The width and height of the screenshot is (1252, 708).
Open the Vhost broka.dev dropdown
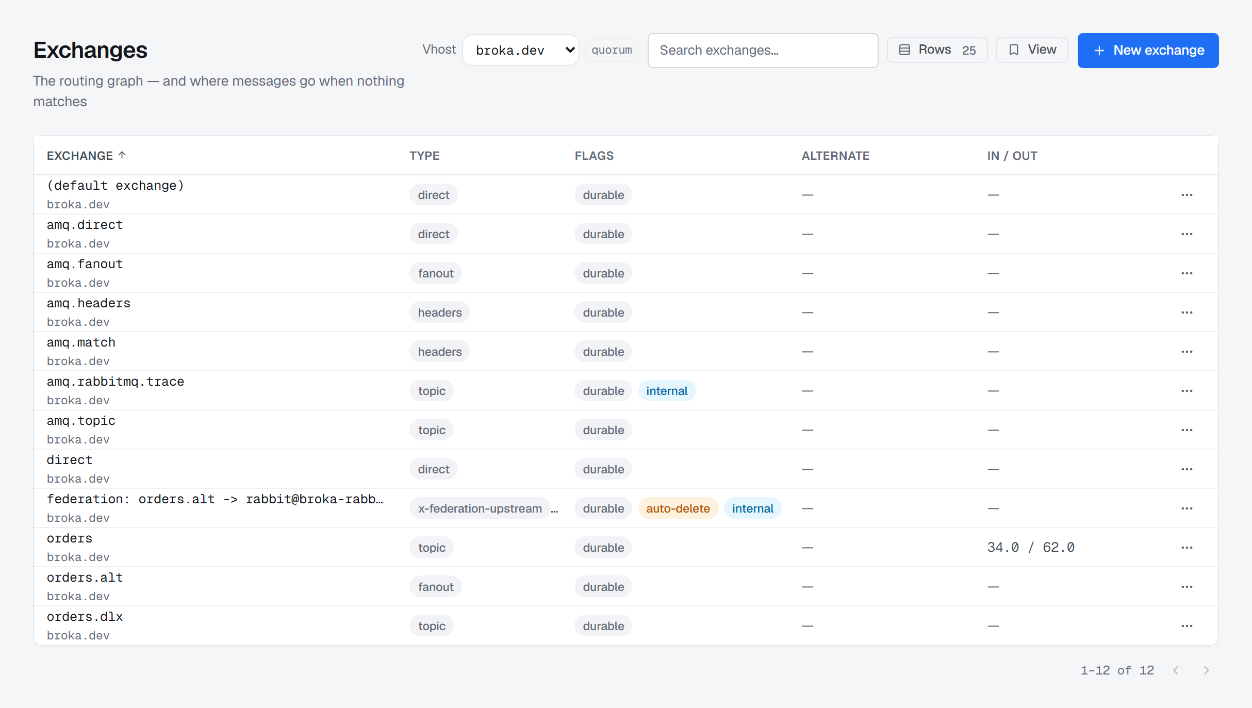tap(521, 50)
